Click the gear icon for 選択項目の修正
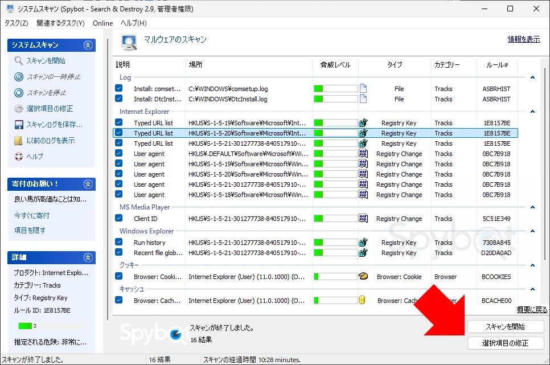 tap(19, 108)
